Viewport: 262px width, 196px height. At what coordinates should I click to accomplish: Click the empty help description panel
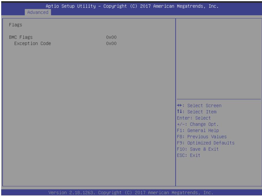219,59
